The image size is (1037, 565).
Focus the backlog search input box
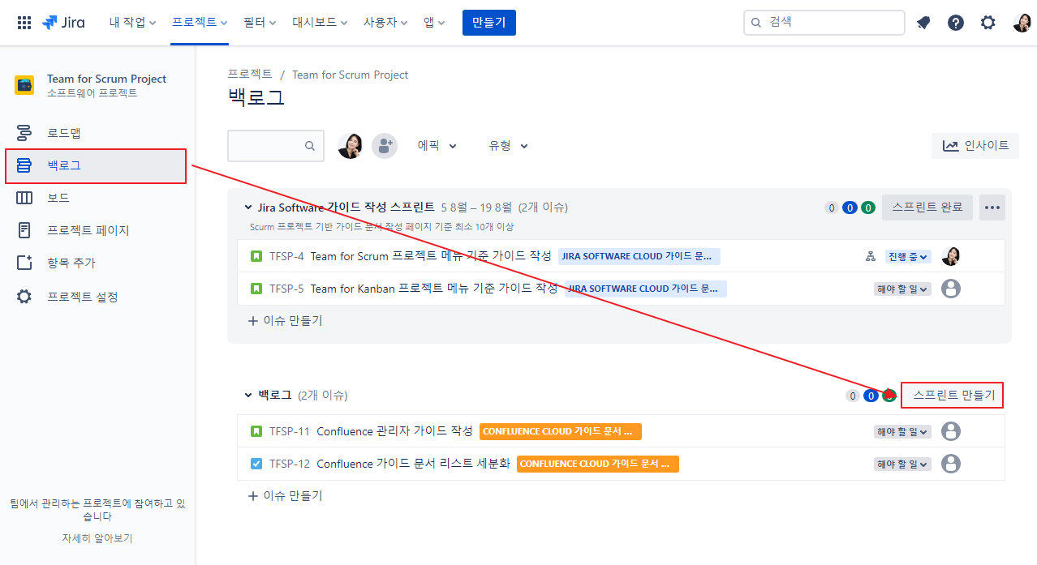[276, 146]
